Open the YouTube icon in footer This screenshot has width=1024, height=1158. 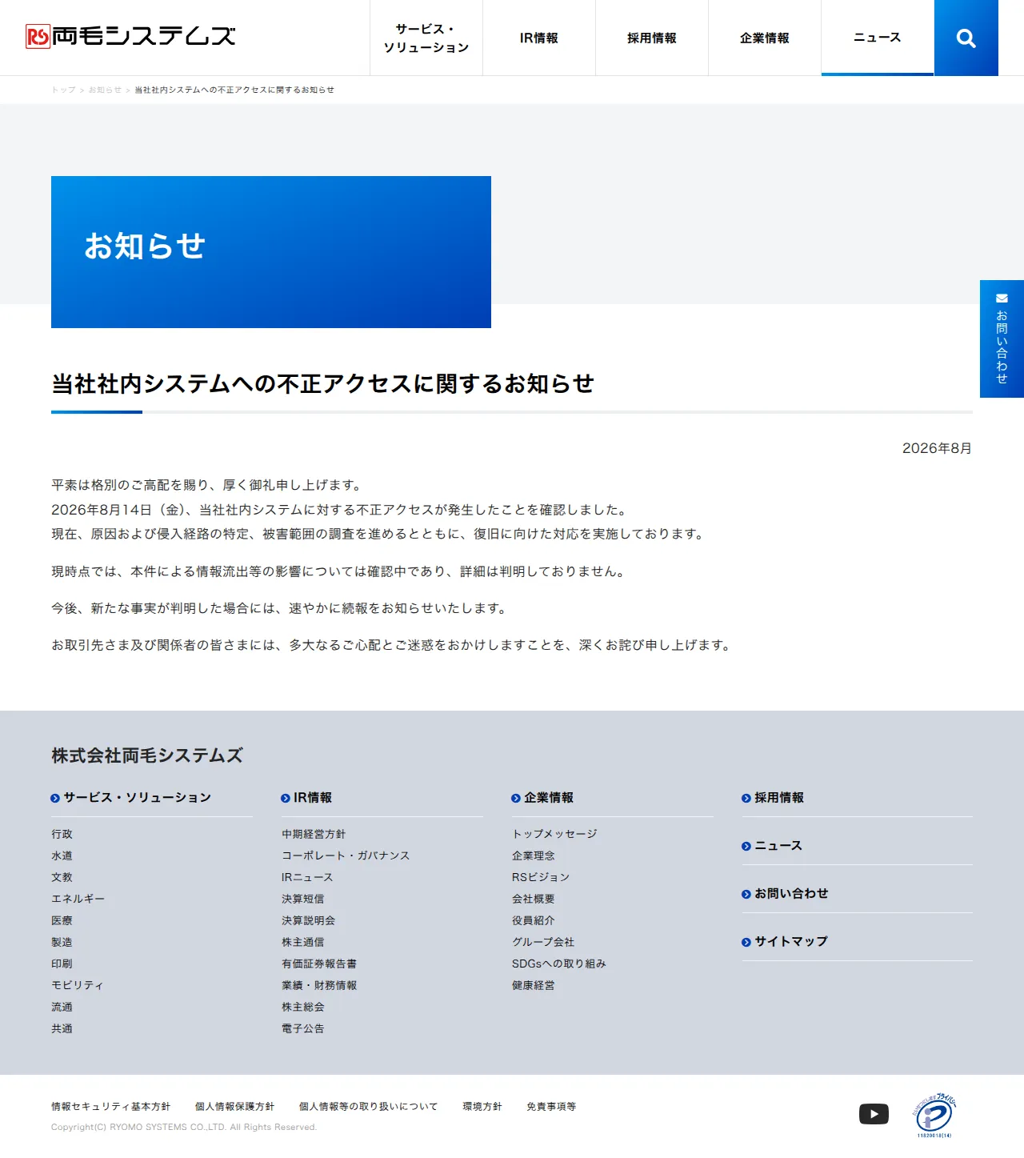coord(874,1114)
